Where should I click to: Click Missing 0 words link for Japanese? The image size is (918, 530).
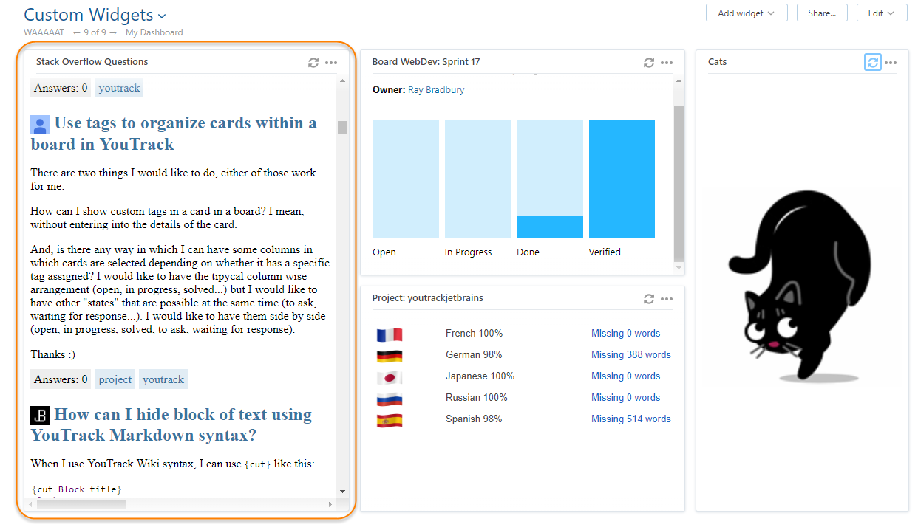coord(625,376)
